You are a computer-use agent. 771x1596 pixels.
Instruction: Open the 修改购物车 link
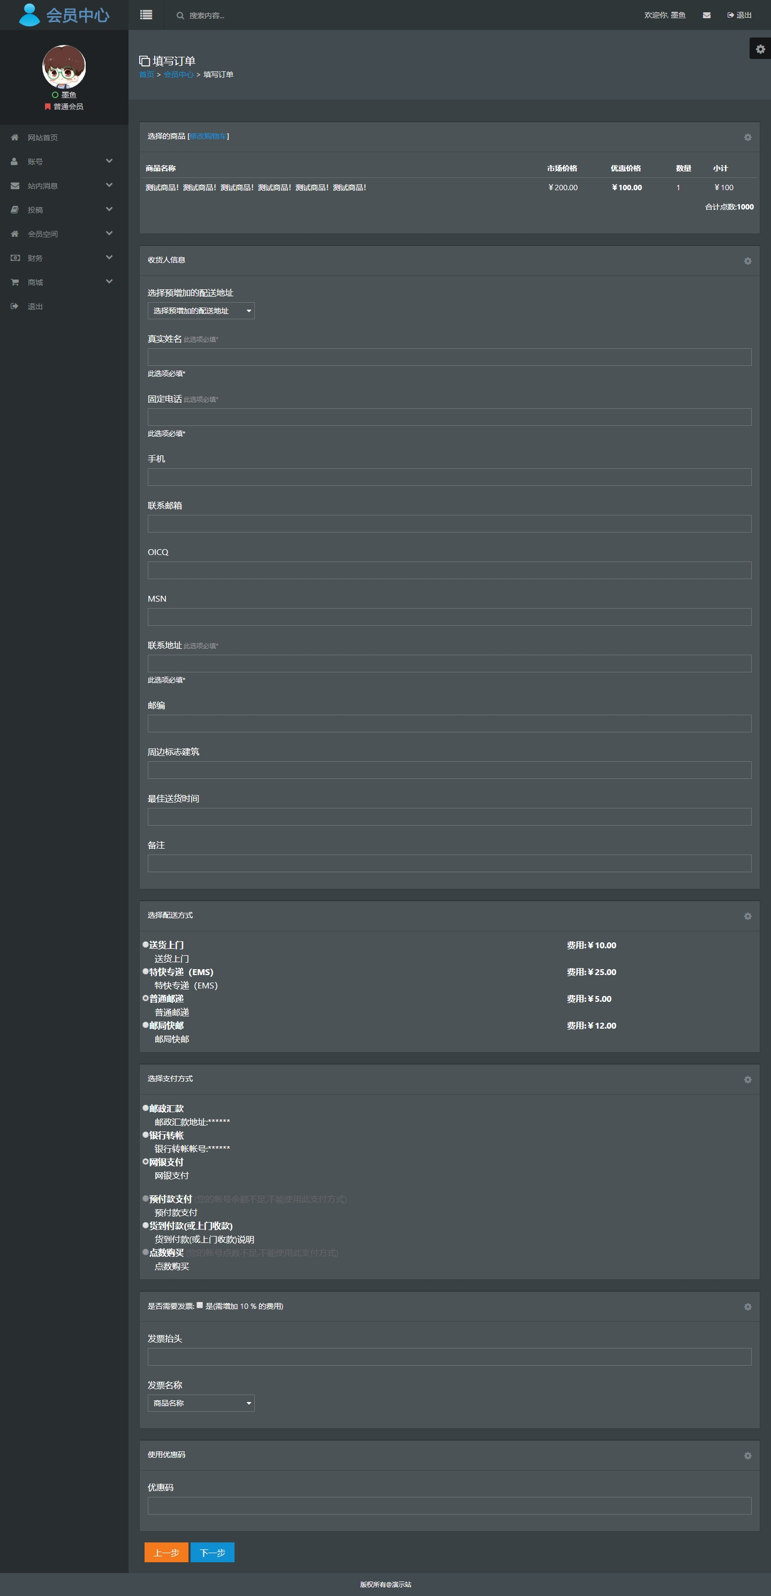(x=208, y=136)
